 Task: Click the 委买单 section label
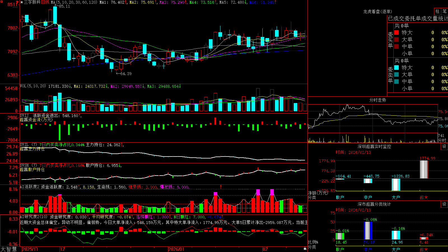tap(390, 40)
